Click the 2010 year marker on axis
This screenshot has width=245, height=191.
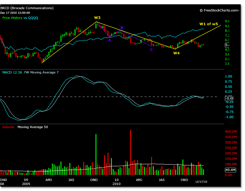(117, 184)
